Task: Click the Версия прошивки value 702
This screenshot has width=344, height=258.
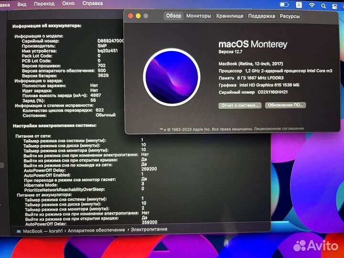Action: [x=102, y=65]
